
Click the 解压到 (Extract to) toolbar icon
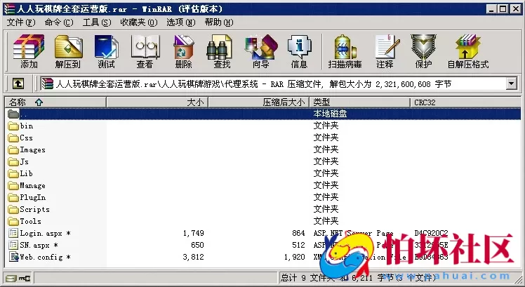[x=68, y=51]
